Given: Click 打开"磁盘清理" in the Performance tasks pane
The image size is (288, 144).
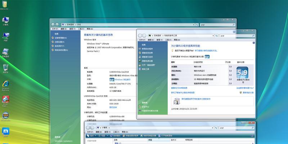Looking at the screenshot, I should pyautogui.click(x=149, y=65).
